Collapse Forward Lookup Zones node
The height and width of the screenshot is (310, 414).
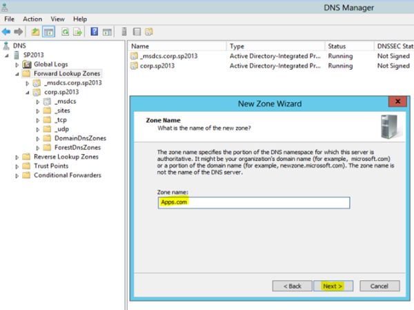17,75
